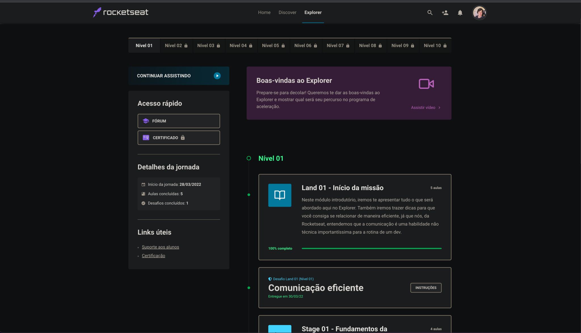Screen dimensions: 581x333
Task: Open the Land 01 - Início da missão title
Action: coord(342,188)
